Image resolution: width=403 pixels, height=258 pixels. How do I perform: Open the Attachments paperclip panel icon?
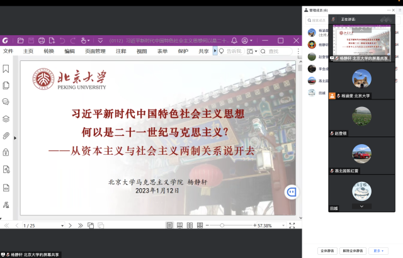click(x=6, y=135)
